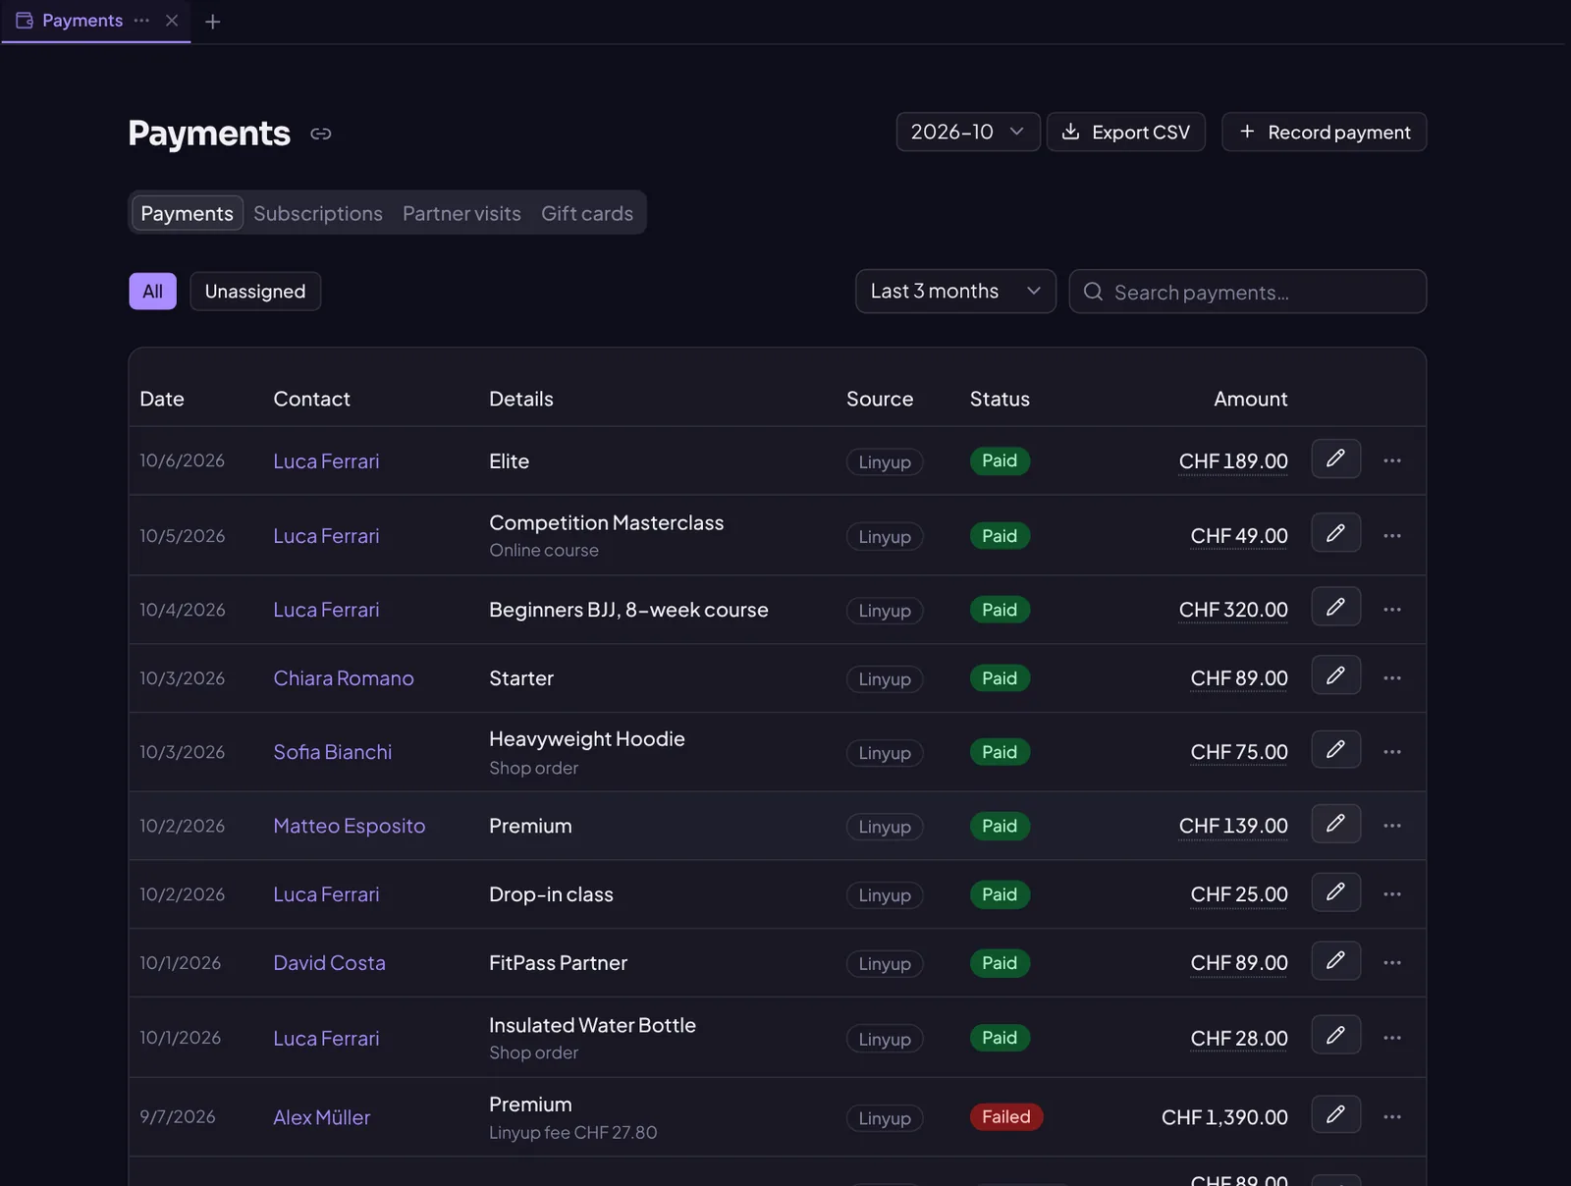
Task: Open the Payments tab options ellipsis
Action: tap(142, 21)
